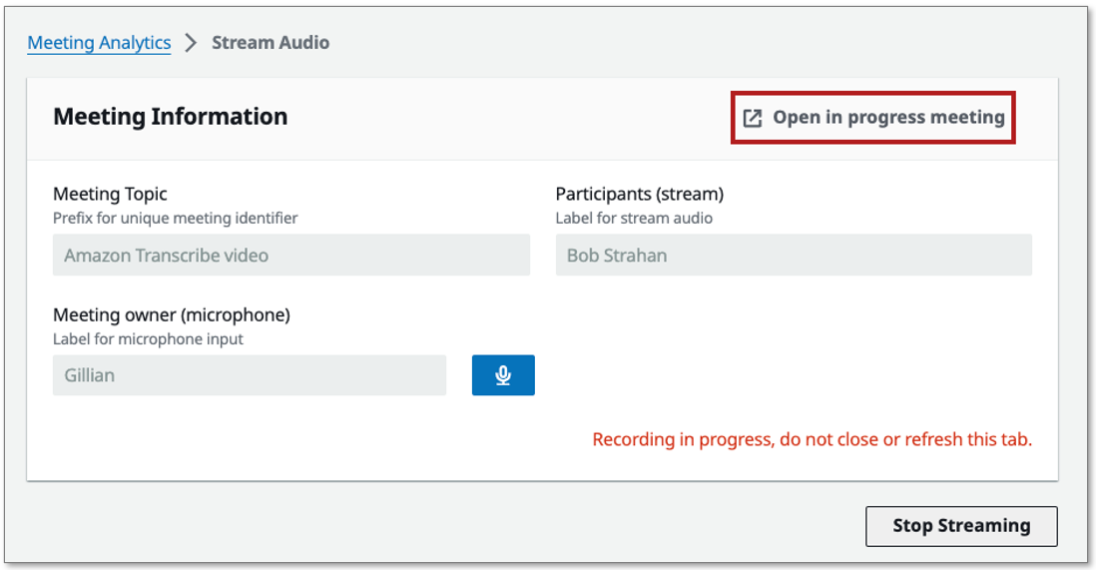Viewport: 1096px width, 570px height.
Task: Click the Participants (stream) text field
Action: click(x=794, y=256)
